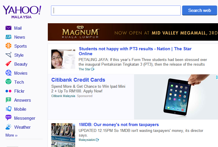Image resolution: width=218 pixels, height=147 pixels.
Task: Expand the More sidebar links
Action: coord(11,135)
